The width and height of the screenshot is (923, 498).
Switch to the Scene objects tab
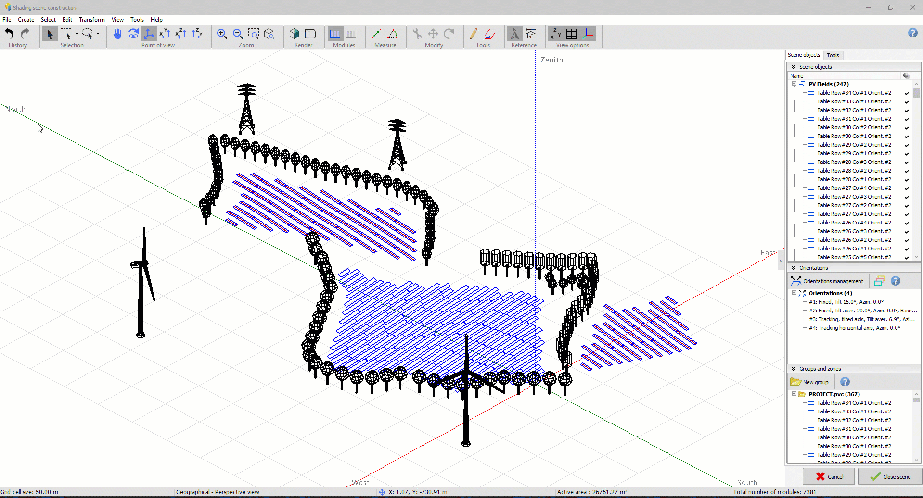tap(804, 55)
